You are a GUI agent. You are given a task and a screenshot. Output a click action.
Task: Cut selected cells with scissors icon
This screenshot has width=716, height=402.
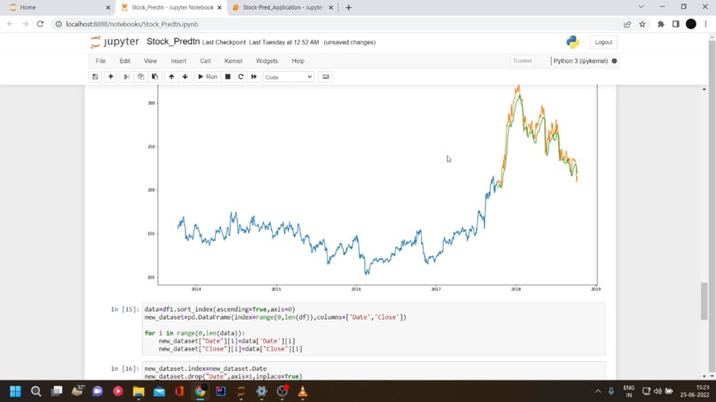(x=126, y=76)
